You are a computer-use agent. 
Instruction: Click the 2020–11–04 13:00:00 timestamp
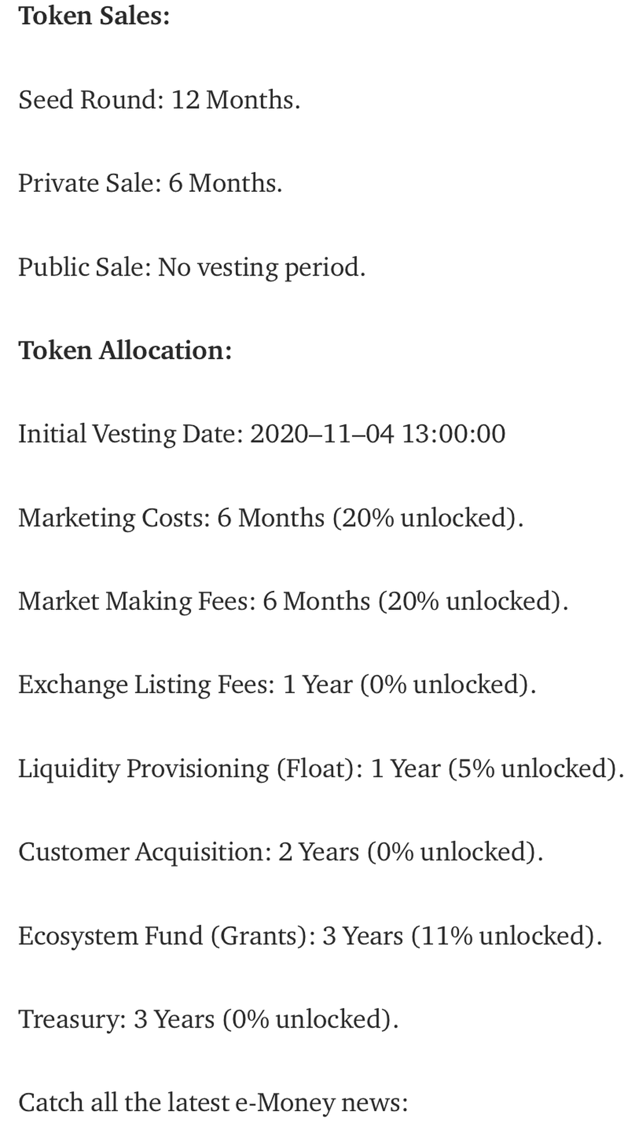click(378, 434)
